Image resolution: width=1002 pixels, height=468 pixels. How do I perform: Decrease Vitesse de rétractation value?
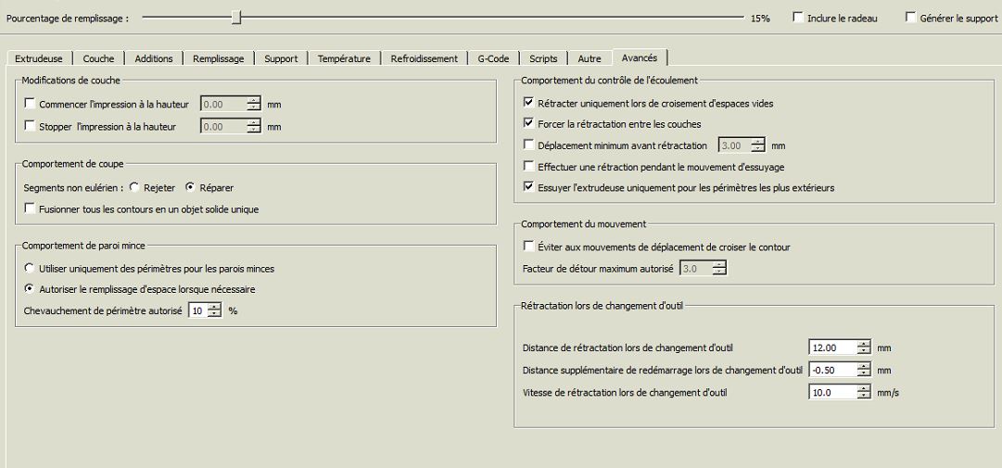[x=864, y=397]
